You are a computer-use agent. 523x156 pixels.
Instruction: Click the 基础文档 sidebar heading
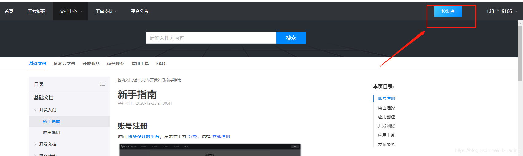[x=44, y=98]
